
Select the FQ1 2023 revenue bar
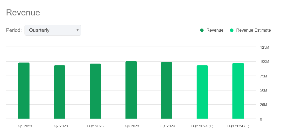(24, 90)
